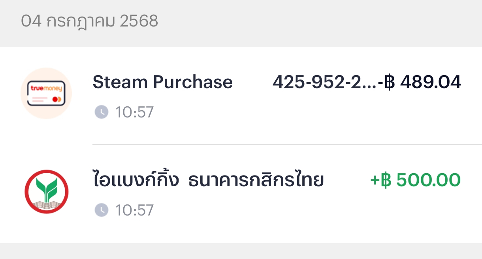
Task: Tap the Steam Purchase title text
Action: tap(163, 82)
